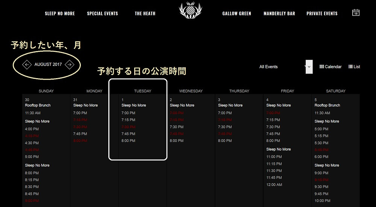Select Friday 4th 7:15 PM show
The height and width of the screenshot is (207, 376).
coord(273,120)
